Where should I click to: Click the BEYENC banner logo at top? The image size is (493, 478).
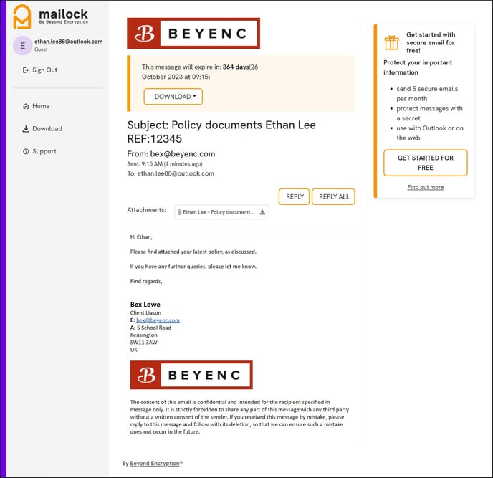[x=193, y=34]
